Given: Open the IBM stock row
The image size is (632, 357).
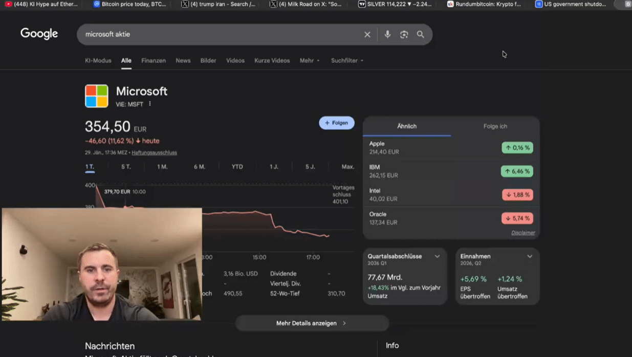Looking at the screenshot, I should 451,171.
